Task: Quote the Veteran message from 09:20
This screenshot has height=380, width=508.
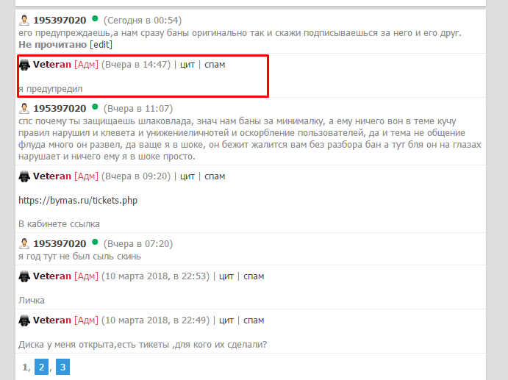Action: (x=187, y=176)
